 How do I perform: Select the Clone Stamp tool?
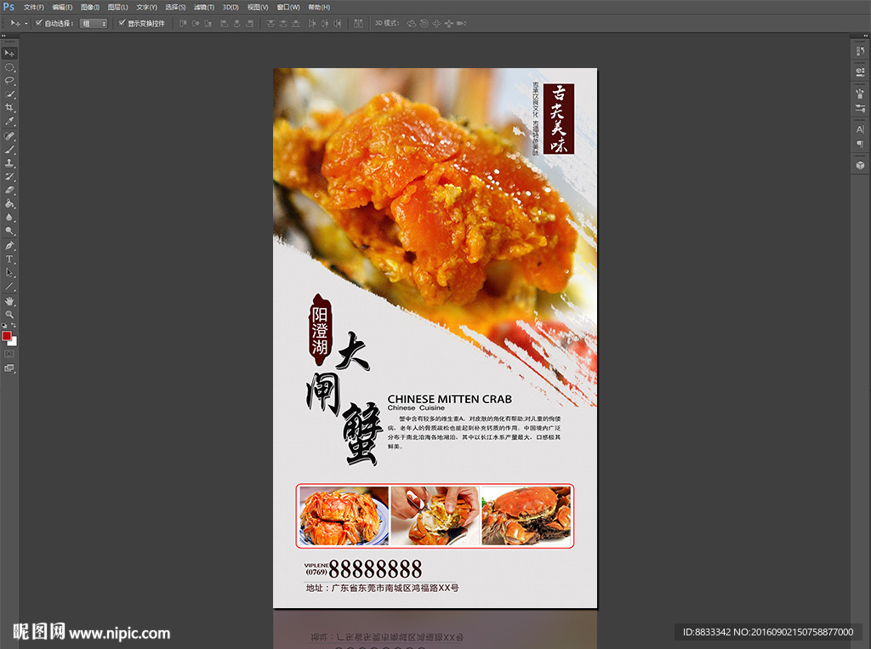tap(9, 162)
